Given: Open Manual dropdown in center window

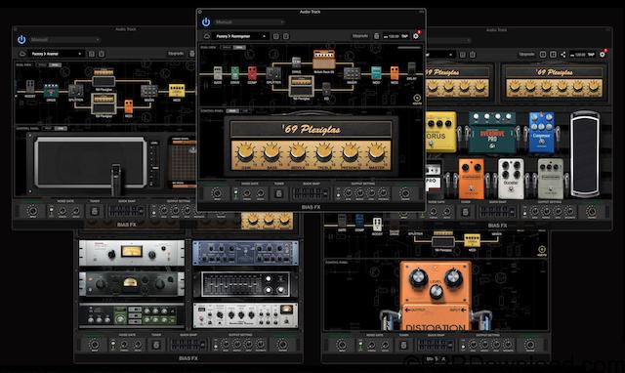Looking at the screenshot, I should 249,21.
